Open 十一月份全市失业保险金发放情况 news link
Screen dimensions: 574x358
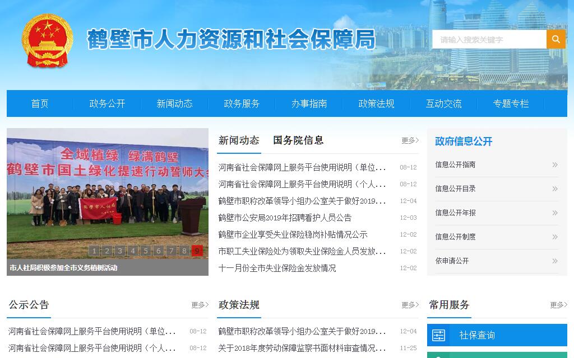pyautogui.click(x=277, y=268)
